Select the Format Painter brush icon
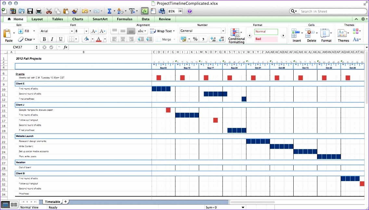Screen dimensions: 369x210 click(74, 11)
